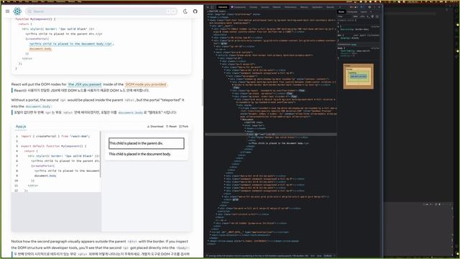Open DevTools settings gear
The image size is (460, 259).
[x=369, y=7]
